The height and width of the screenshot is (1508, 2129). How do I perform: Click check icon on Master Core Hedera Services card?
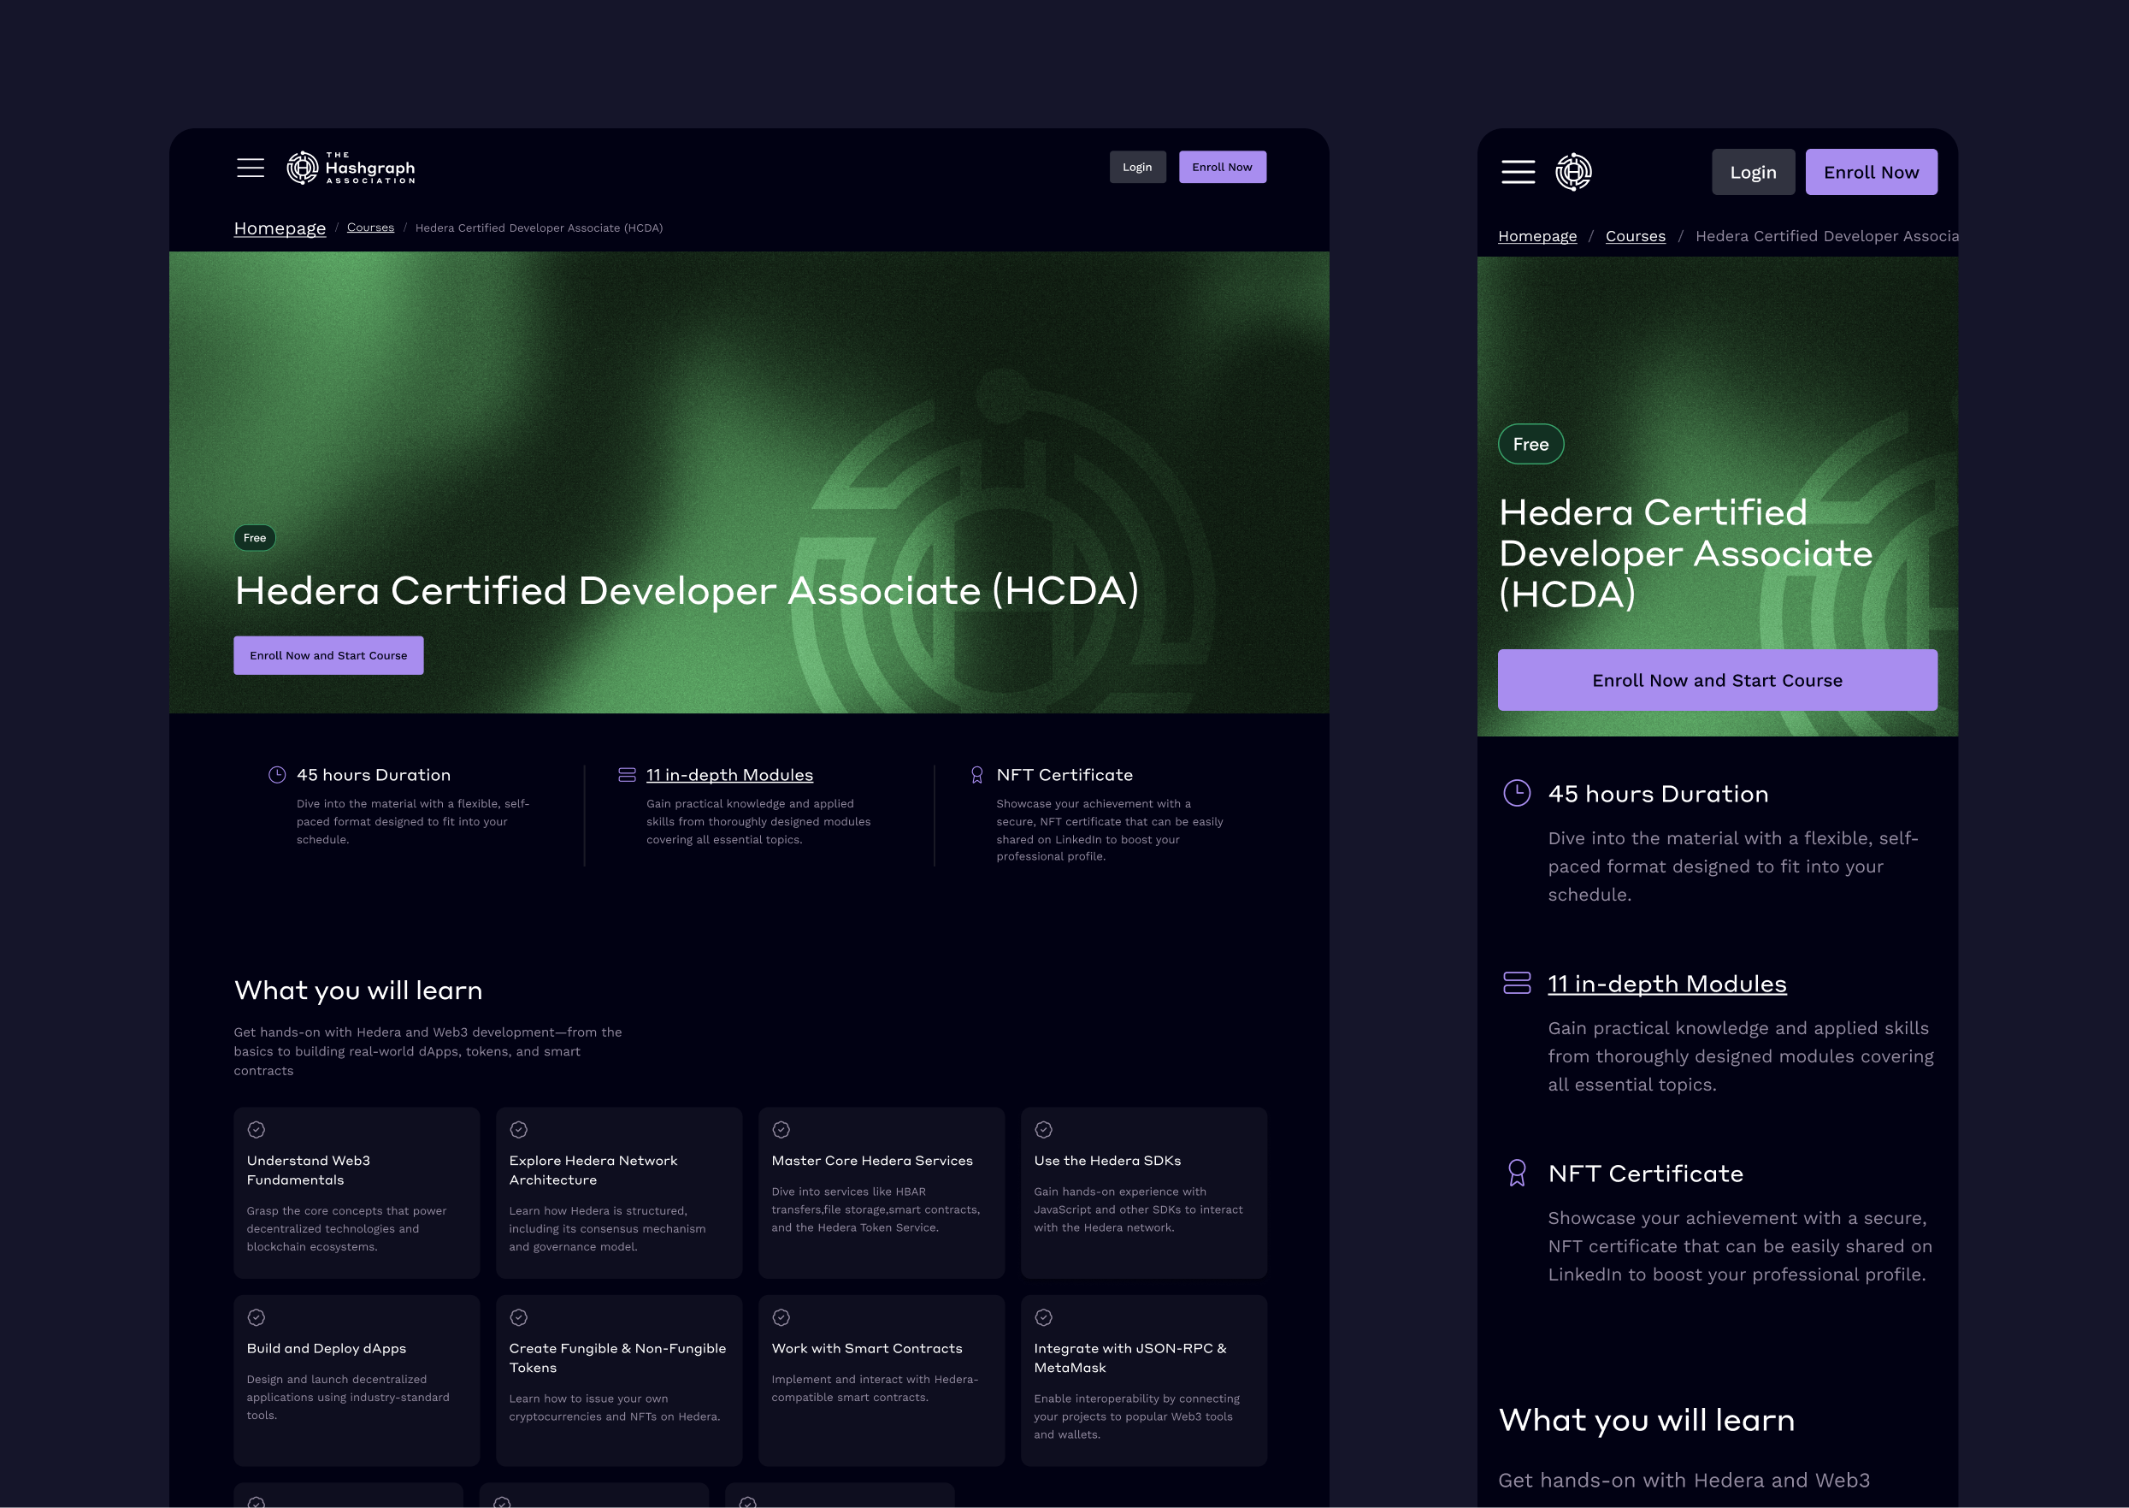coord(781,1129)
